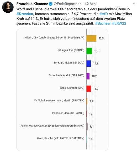Image resolution: width=138 pixels, height=153 pixels.
Task: Open the #Sachsen hashtag
Action: [x=103, y=23]
